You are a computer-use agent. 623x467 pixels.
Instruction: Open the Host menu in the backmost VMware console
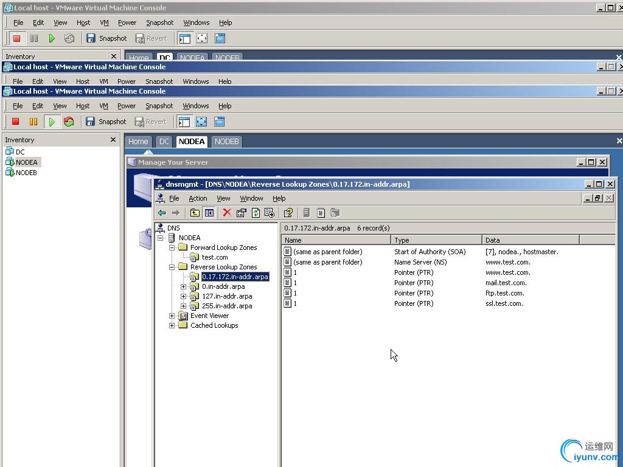tap(83, 22)
